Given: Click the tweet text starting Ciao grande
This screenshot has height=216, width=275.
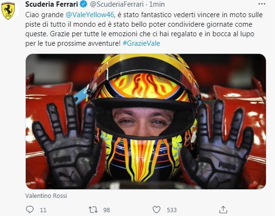Looking at the screenshot, I should point(144,29).
